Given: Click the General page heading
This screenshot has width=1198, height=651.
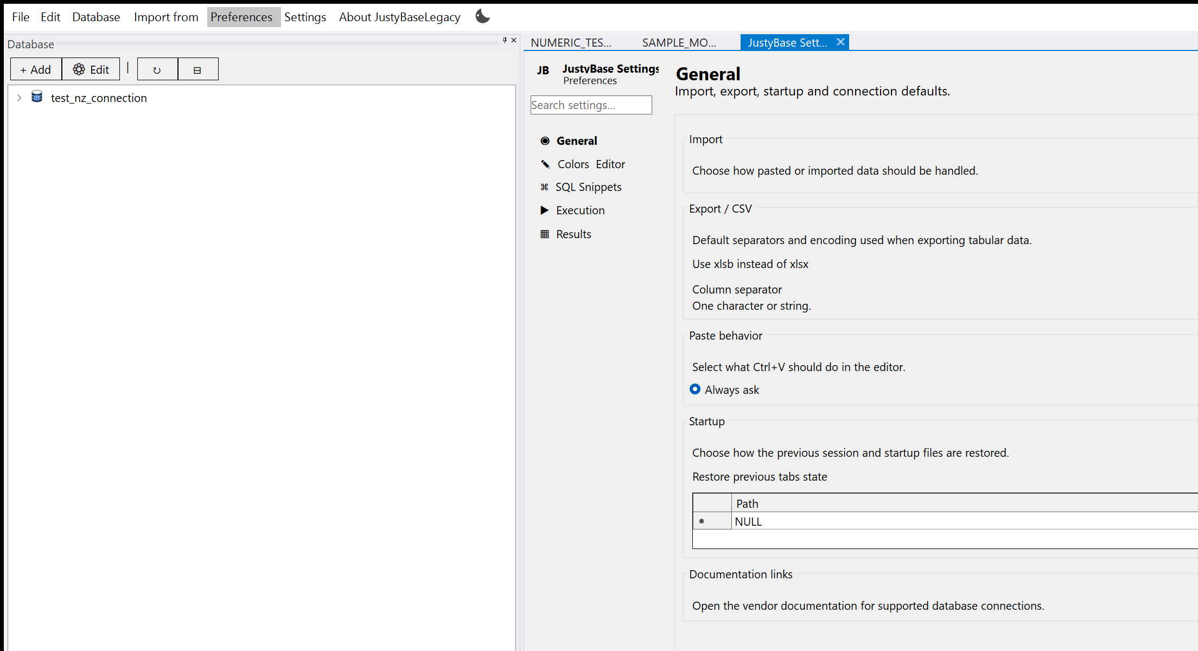Looking at the screenshot, I should (708, 74).
